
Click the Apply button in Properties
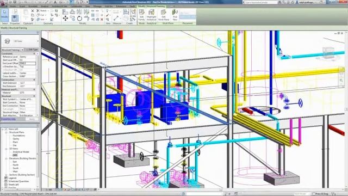(x=32, y=119)
